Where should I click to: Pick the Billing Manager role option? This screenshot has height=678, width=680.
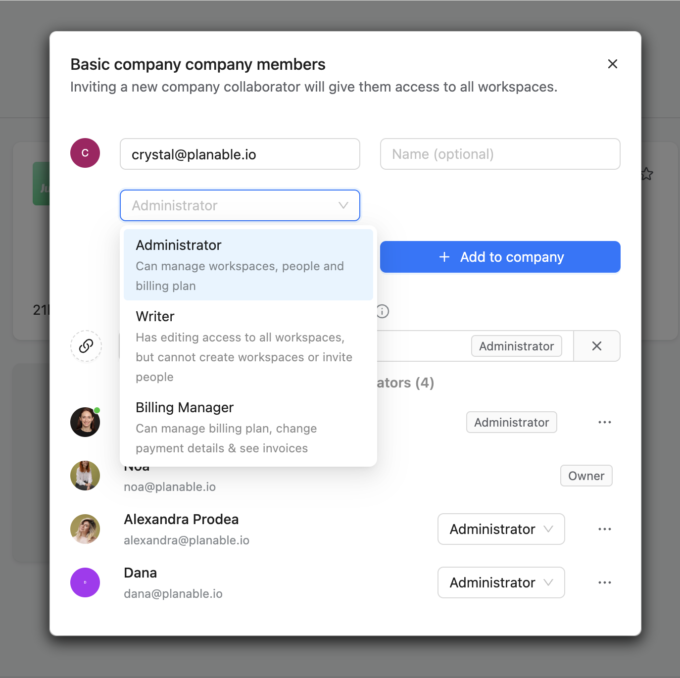tap(248, 427)
